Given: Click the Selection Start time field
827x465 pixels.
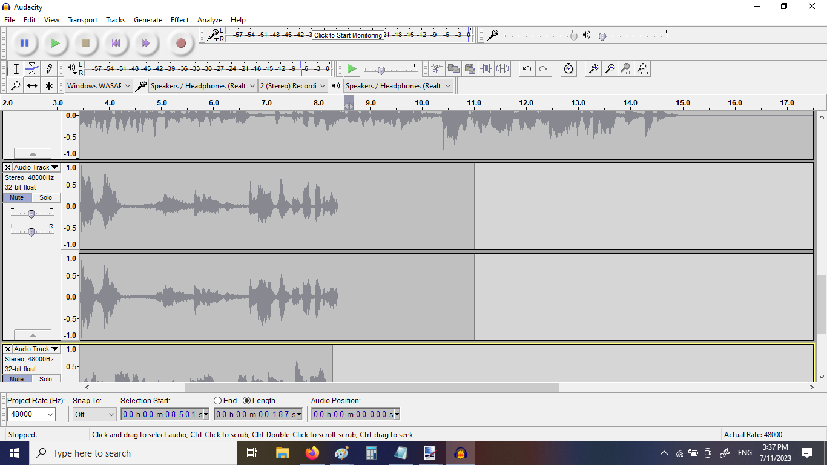Looking at the screenshot, I should click(x=165, y=415).
